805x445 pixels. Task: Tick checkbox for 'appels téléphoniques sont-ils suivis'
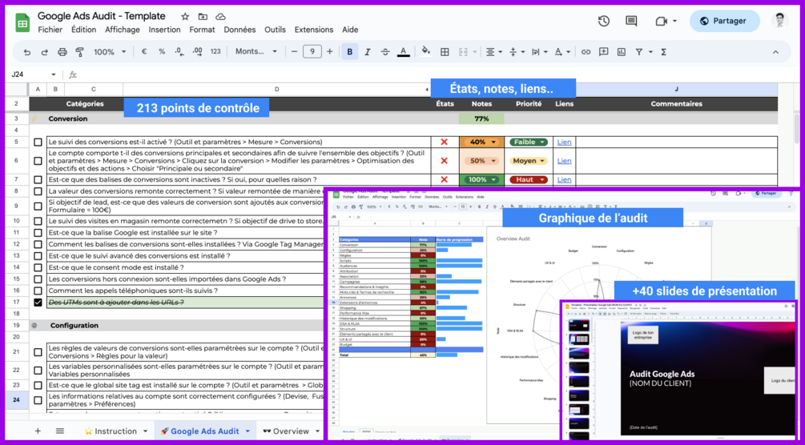coord(38,291)
